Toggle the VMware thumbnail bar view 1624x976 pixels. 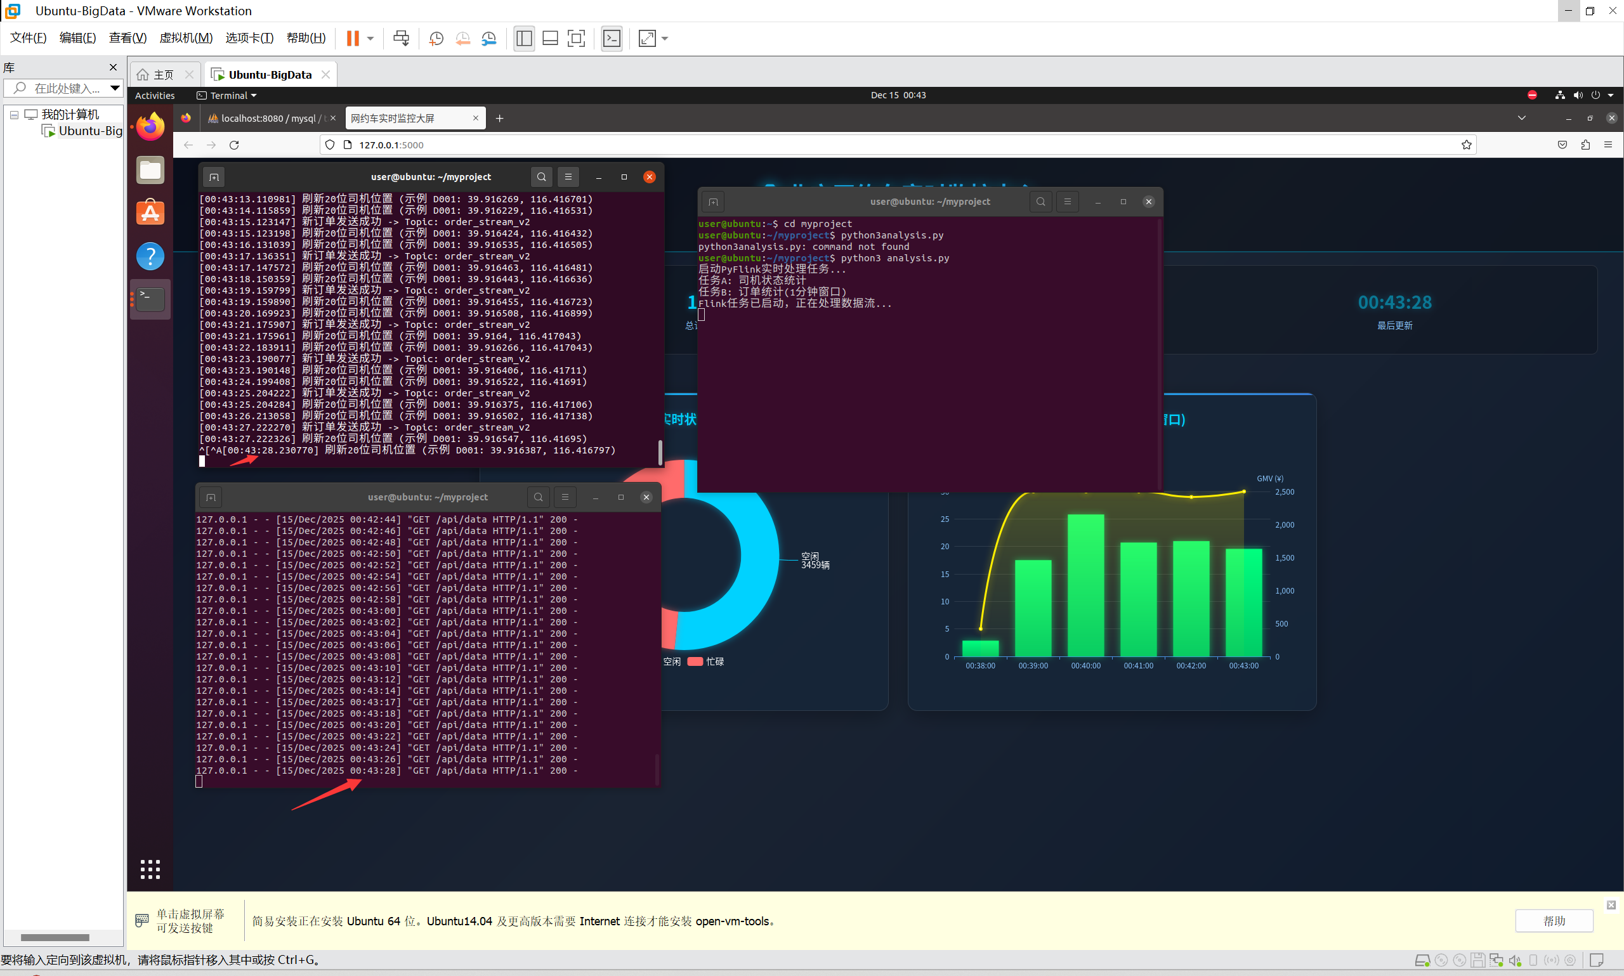[550, 38]
